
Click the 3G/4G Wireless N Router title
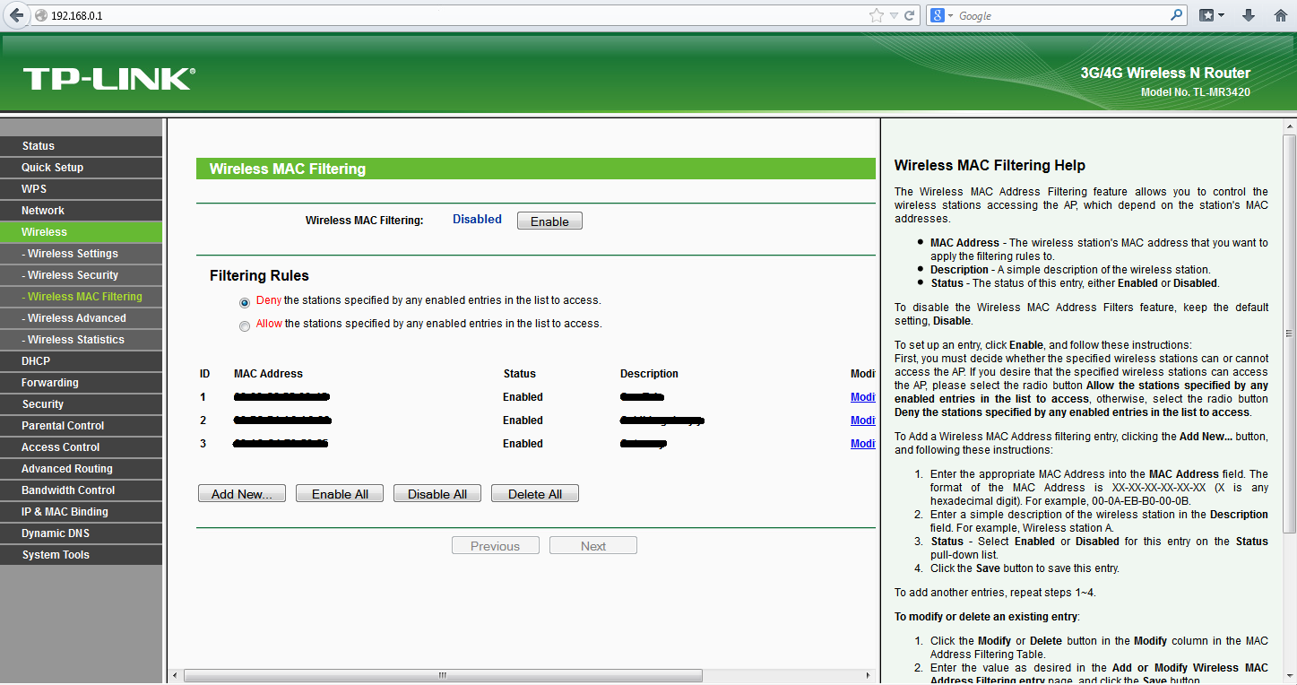(1165, 74)
